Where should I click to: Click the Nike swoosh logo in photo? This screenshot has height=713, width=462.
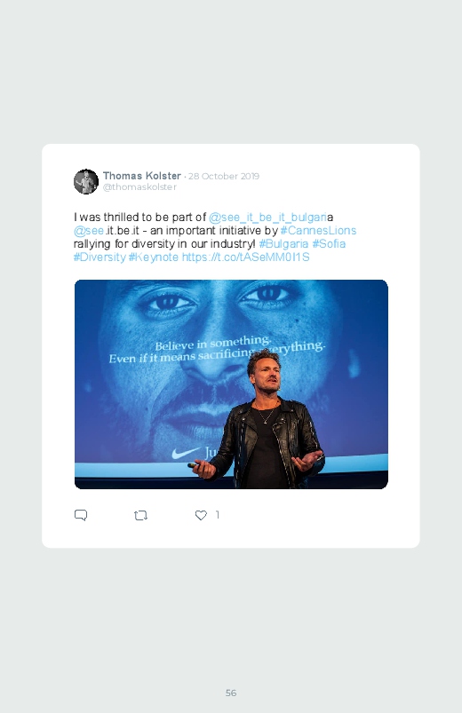[186, 453]
